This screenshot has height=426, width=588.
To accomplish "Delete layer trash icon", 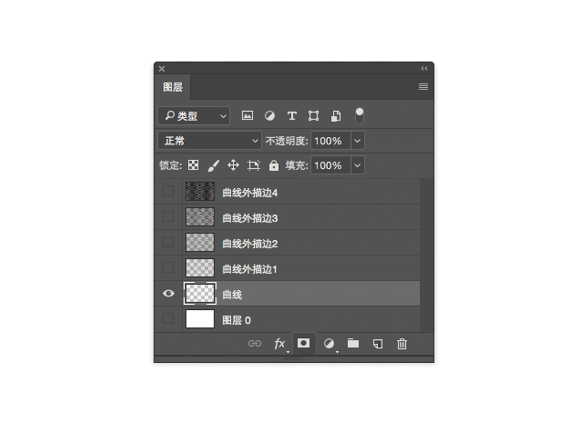I will click(402, 343).
